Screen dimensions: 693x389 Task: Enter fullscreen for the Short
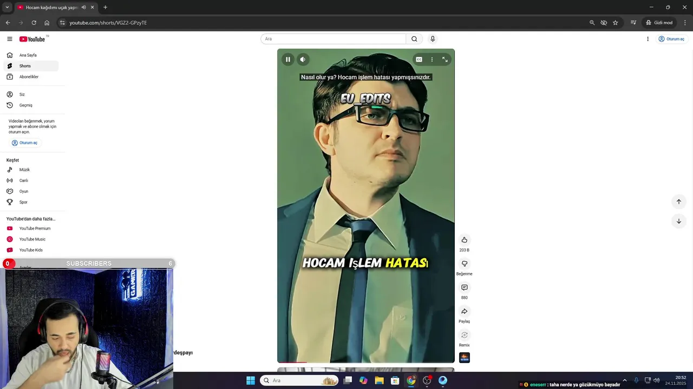click(x=445, y=59)
